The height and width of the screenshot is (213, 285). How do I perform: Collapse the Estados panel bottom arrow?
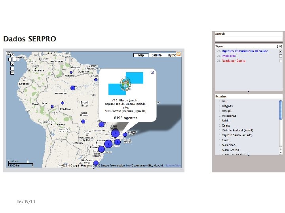click(x=249, y=155)
